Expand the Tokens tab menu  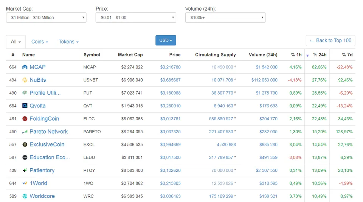(x=69, y=42)
